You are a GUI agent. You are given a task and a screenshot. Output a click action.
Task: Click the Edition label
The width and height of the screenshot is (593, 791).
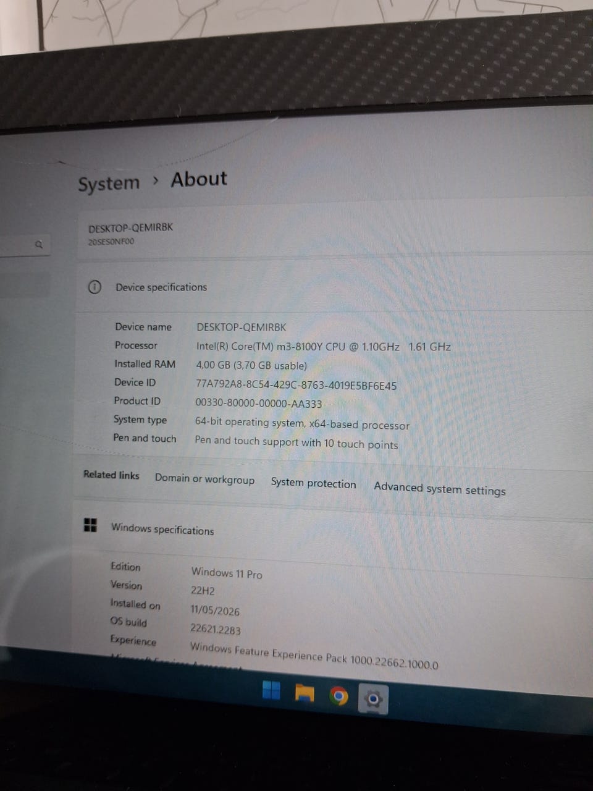pyautogui.click(x=125, y=567)
